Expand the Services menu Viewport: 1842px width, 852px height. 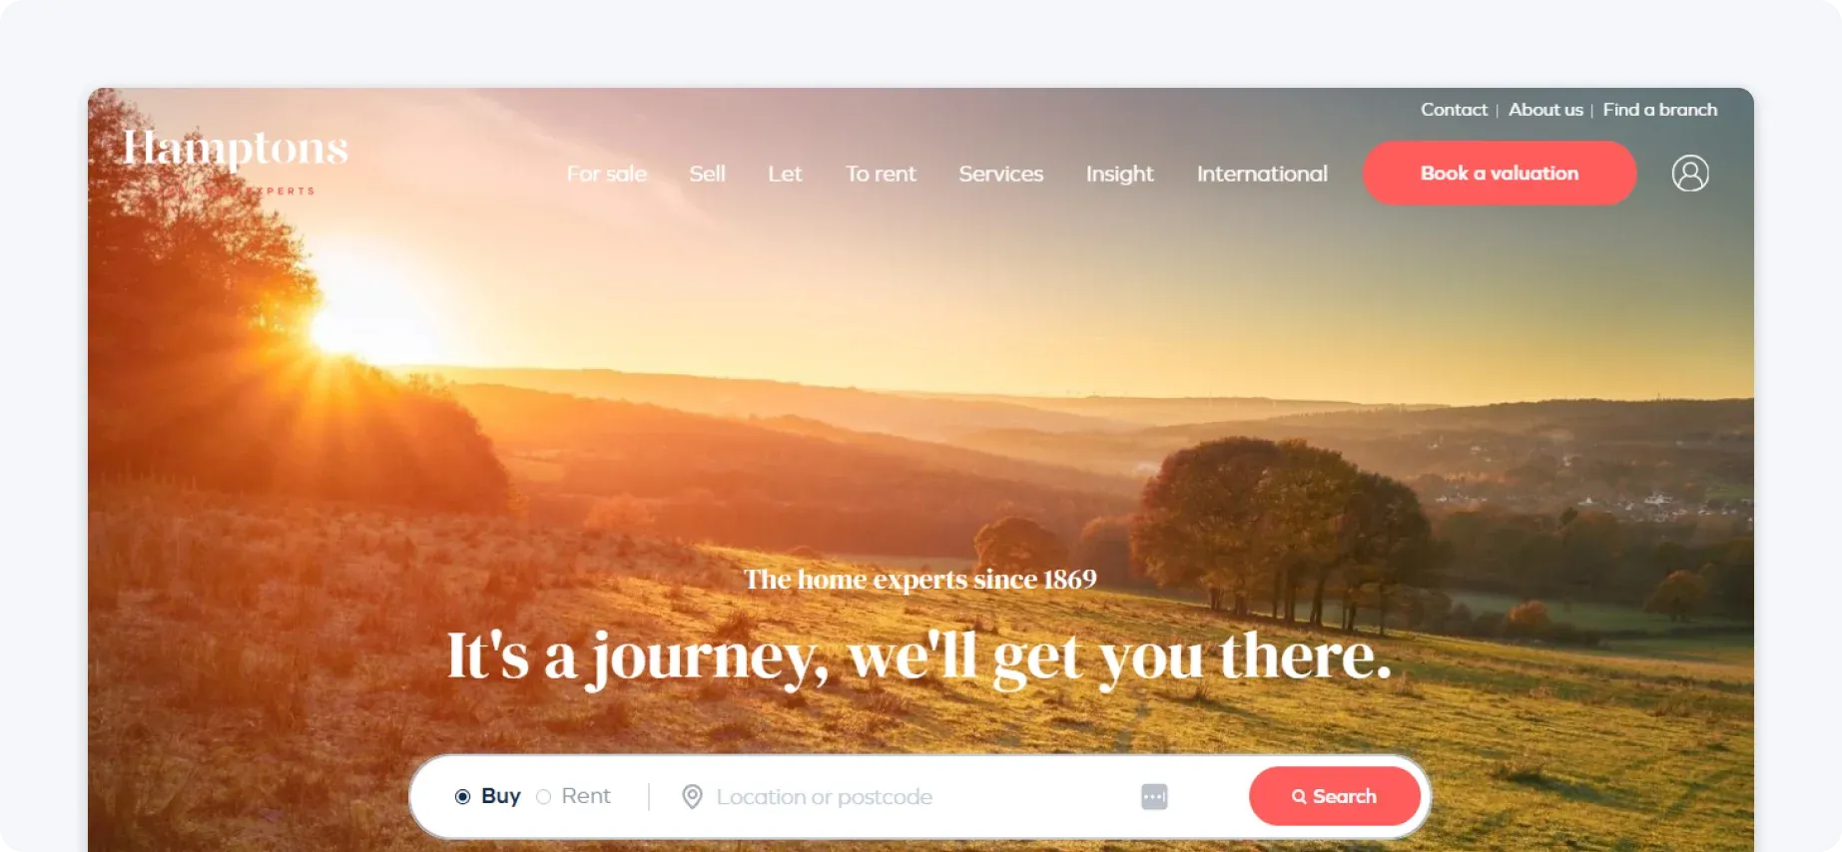(1000, 174)
